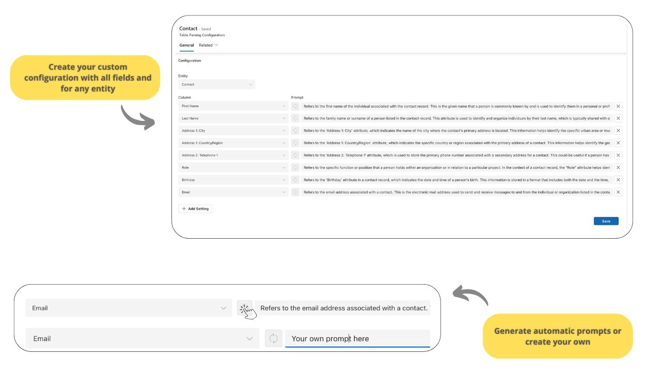The width and height of the screenshot is (661, 372).
Task: Open the First Name column dropdown
Action: click(x=233, y=106)
